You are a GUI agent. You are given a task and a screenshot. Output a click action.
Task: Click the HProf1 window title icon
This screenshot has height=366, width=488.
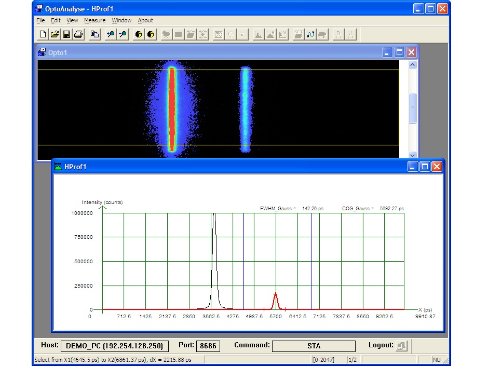point(58,167)
